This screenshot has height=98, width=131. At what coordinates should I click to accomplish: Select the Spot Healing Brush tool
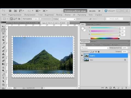pyautogui.click(x=3, y=47)
